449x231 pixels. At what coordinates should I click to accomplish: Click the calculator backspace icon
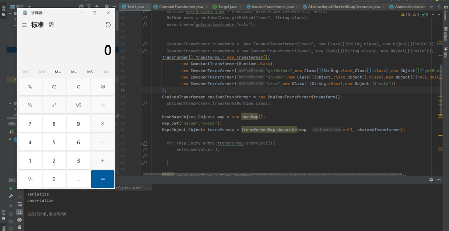103,87
